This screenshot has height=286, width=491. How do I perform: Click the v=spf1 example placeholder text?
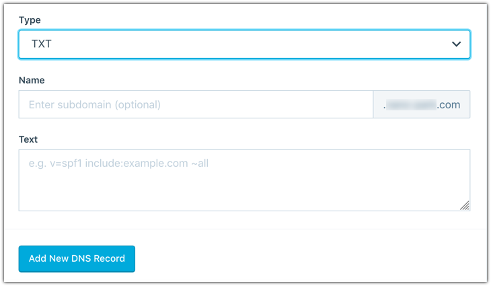pyautogui.click(x=119, y=163)
